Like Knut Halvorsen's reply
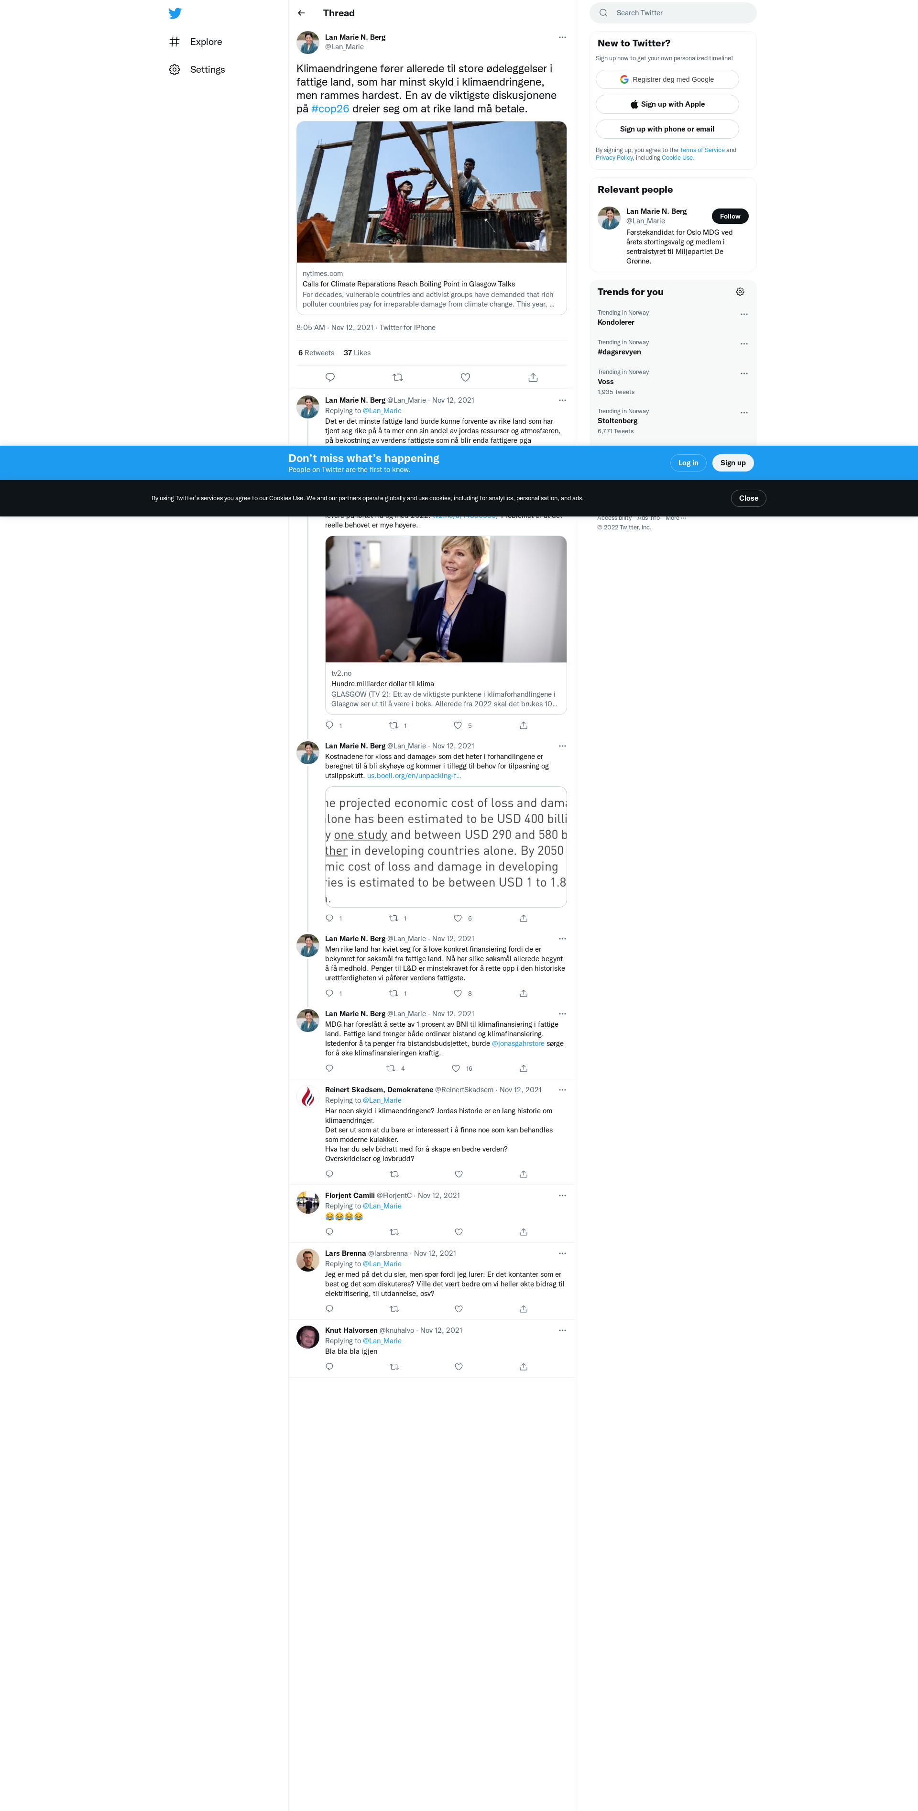This screenshot has width=918, height=1811. coord(459,1367)
